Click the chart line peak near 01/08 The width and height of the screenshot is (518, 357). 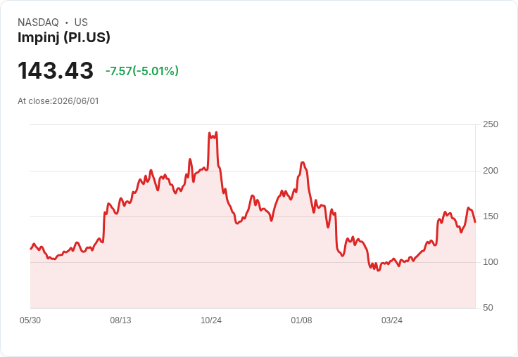303,162
